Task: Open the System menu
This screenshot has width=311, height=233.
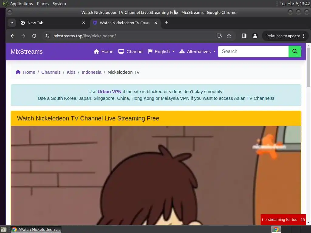Action: (x=59, y=4)
